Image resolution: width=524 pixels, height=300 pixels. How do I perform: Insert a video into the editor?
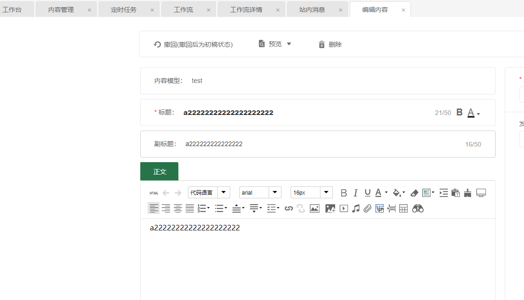pos(343,208)
